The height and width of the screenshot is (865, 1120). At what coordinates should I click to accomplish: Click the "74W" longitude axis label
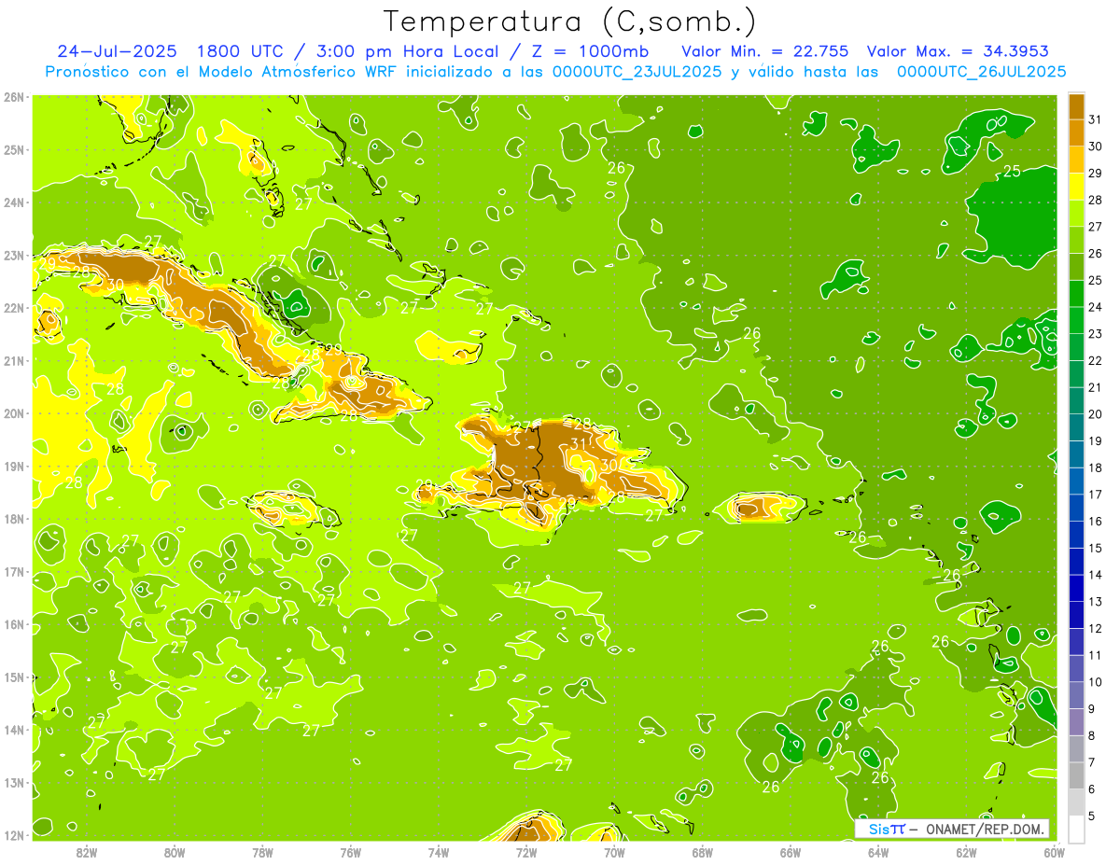tap(439, 852)
